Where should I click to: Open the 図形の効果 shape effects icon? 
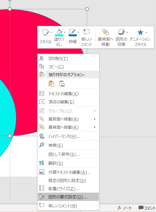pos(121,32)
